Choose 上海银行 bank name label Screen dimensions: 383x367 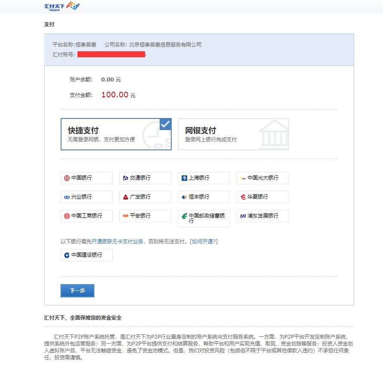(199, 178)
